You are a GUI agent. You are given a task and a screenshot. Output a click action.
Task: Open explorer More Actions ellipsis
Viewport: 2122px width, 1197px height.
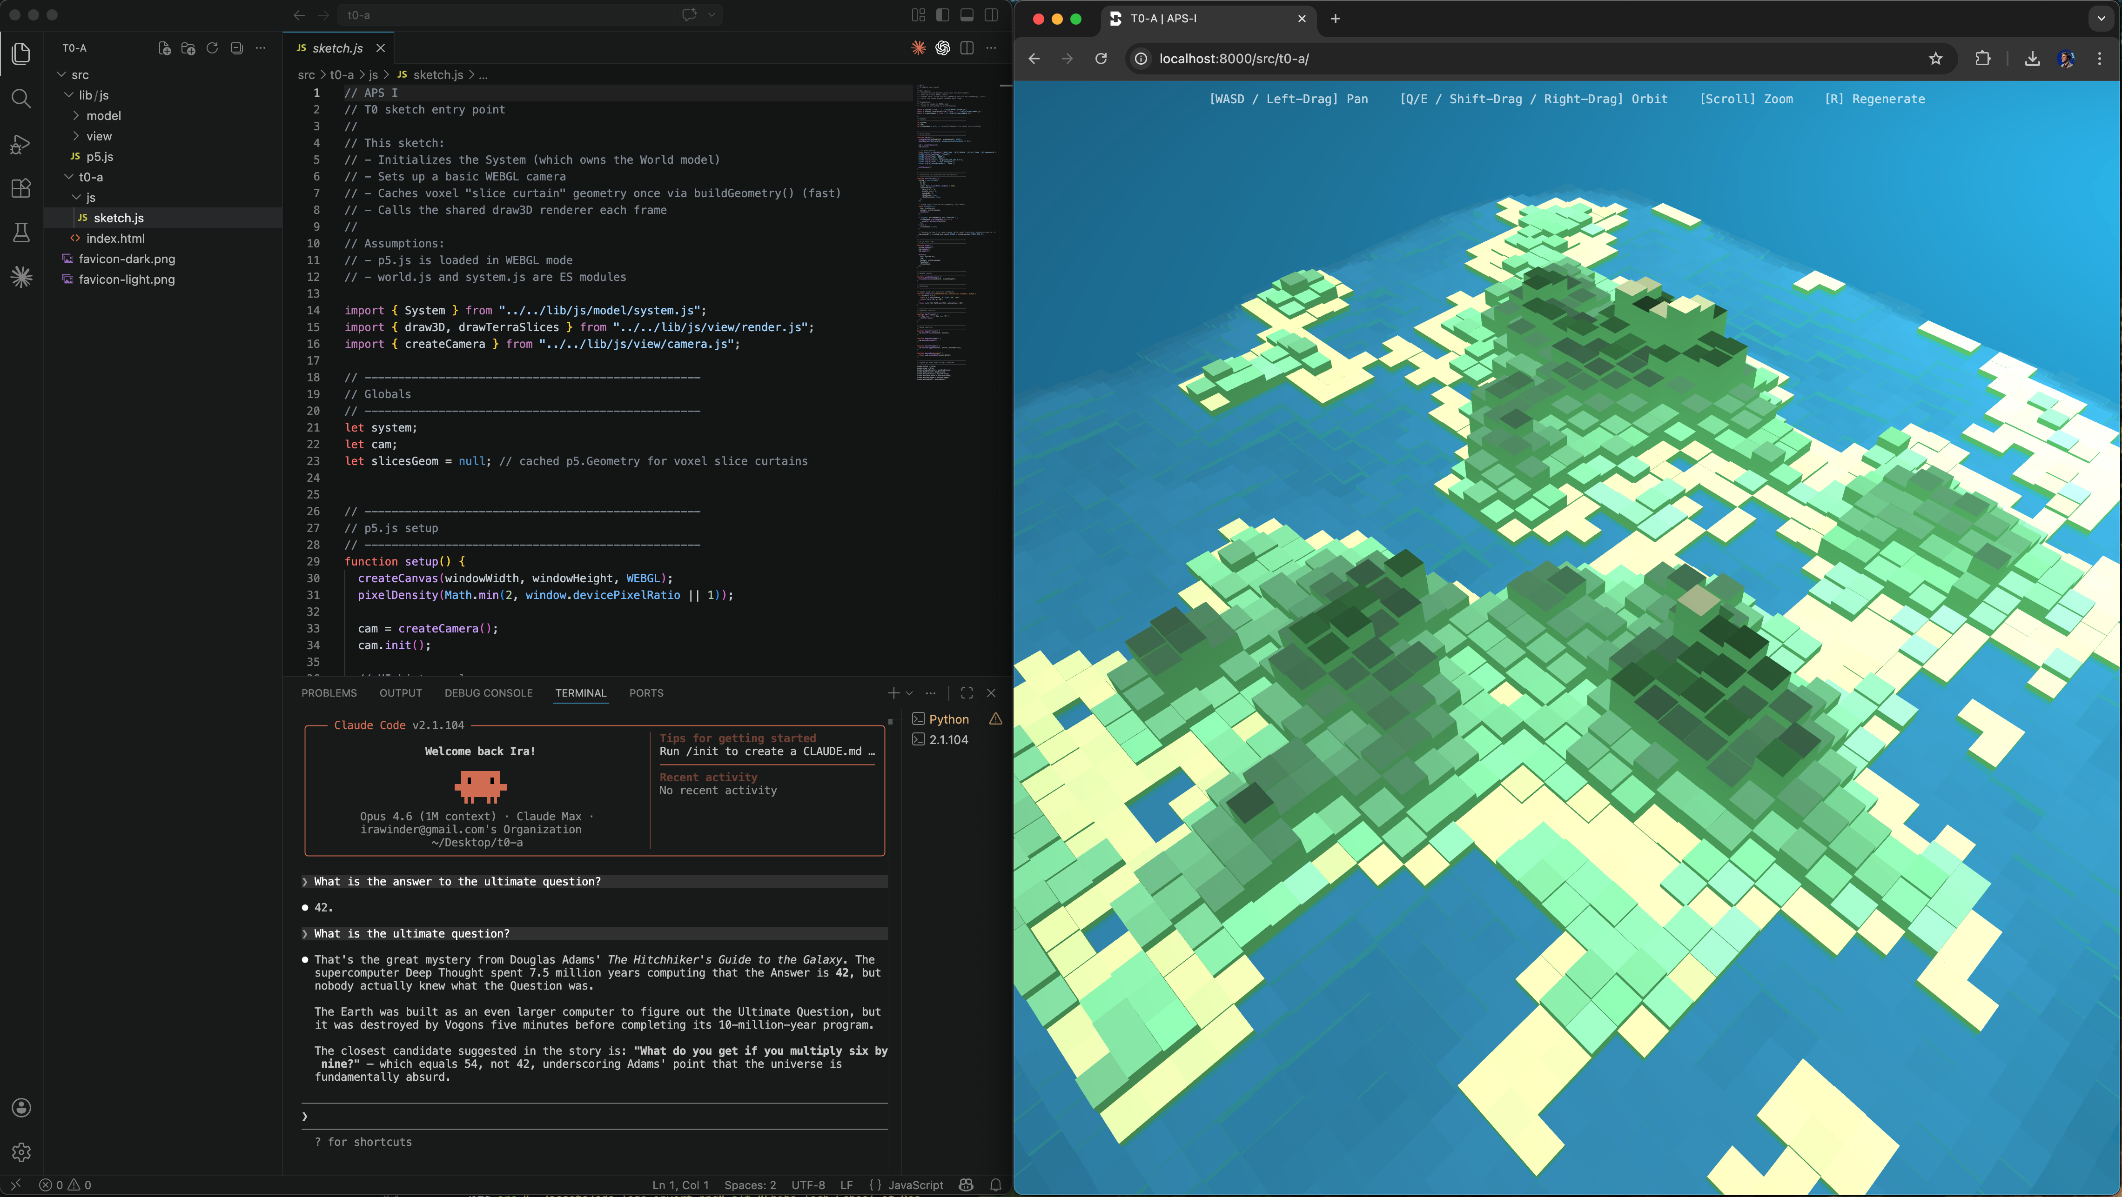click(260, 48)
